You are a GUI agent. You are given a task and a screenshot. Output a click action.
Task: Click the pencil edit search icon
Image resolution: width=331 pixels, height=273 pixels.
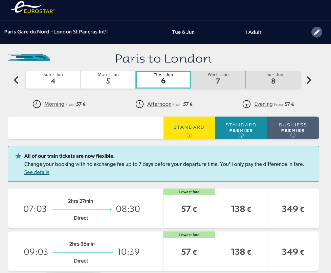coord(317,32)
